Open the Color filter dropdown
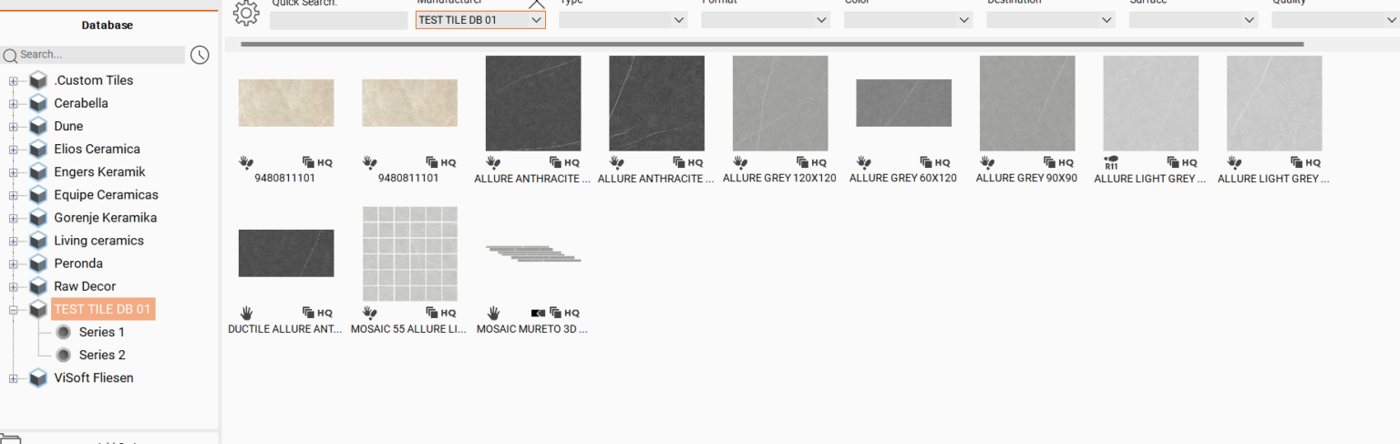Screen dimensions: 1400x444 (x=908, y=19)
